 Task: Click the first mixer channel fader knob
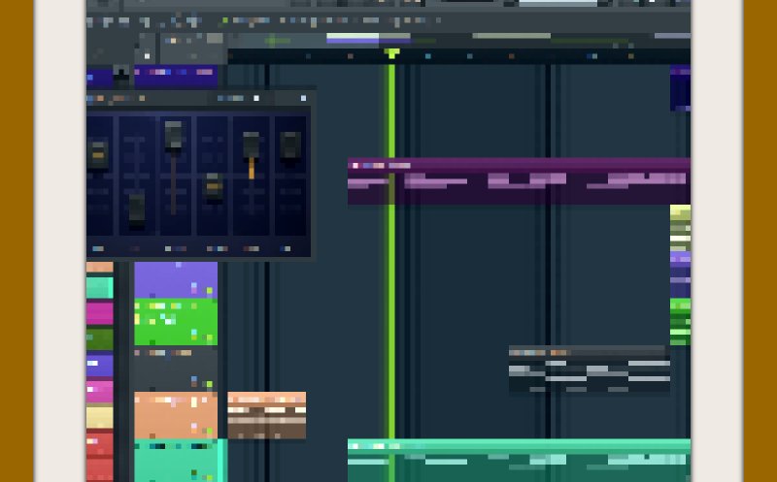tap(98, 155)
